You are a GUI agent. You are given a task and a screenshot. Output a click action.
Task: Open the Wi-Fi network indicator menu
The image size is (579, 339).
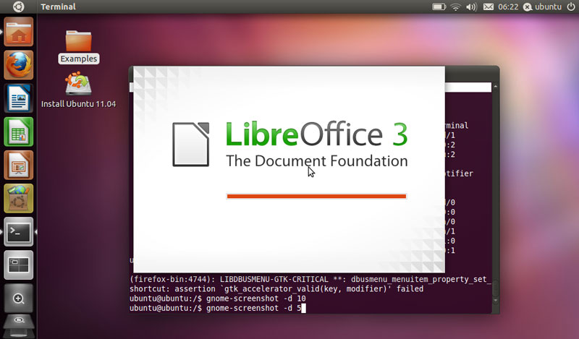click(456, 7)
